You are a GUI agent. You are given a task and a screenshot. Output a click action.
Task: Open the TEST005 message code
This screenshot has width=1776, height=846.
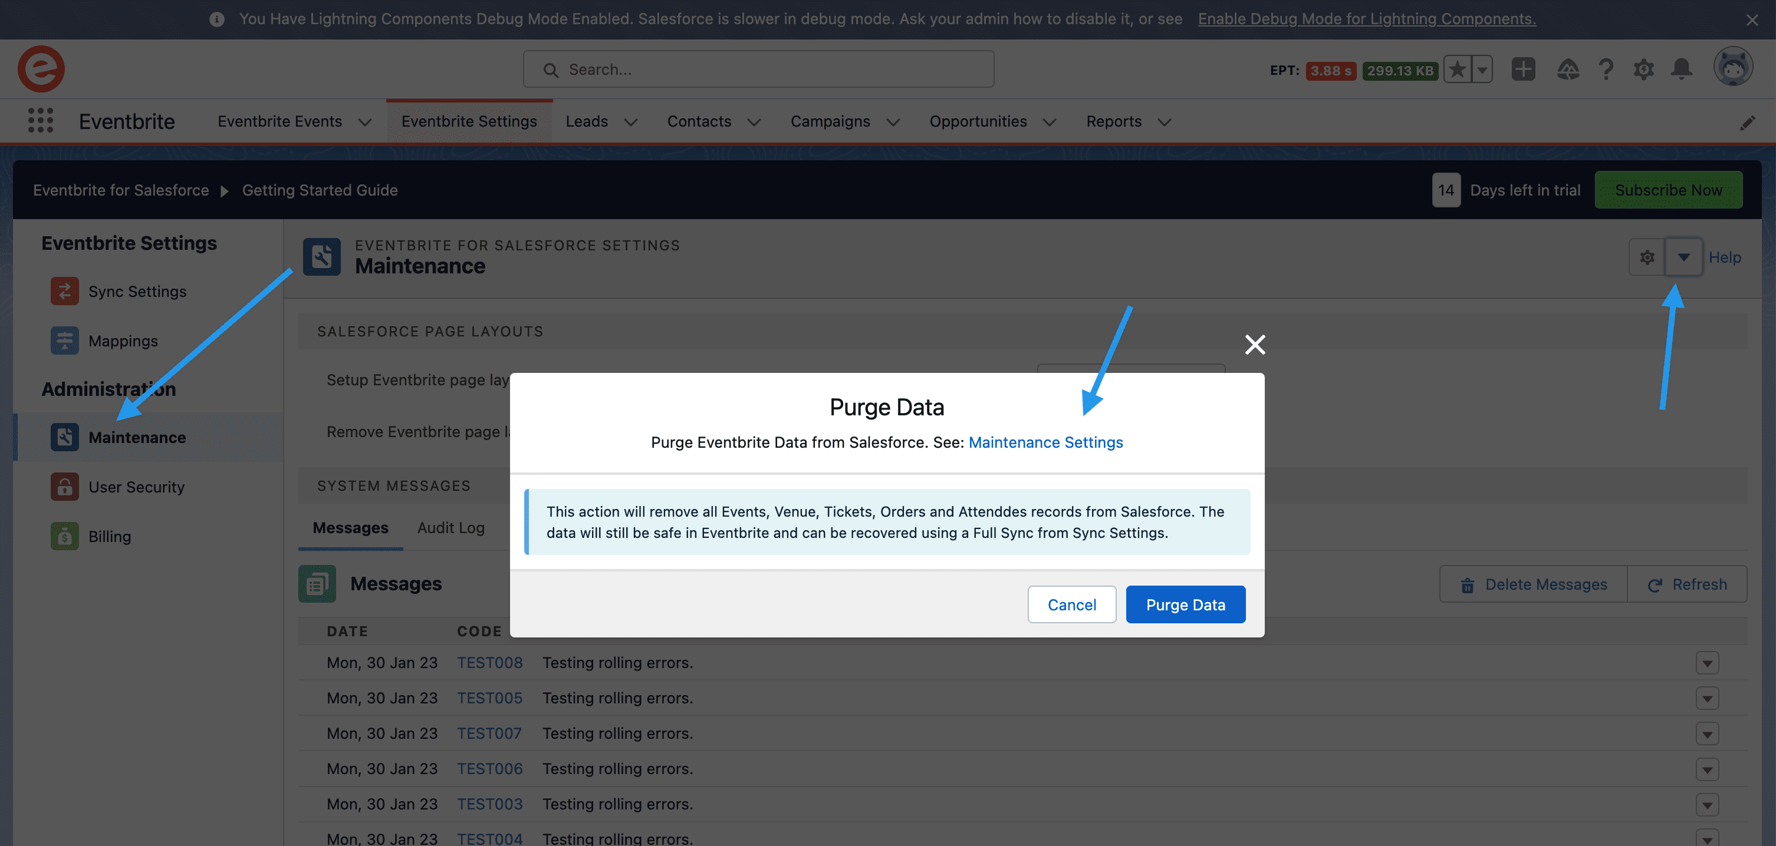tap(489, 698)
